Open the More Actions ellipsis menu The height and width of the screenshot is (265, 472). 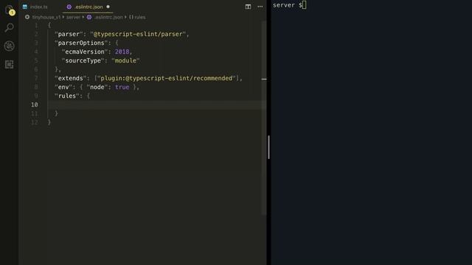pyautogui.click(x=260, y=7)
